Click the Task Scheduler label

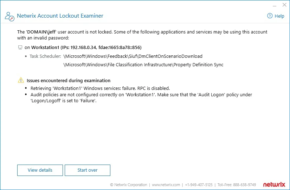[x=45, y=56]
